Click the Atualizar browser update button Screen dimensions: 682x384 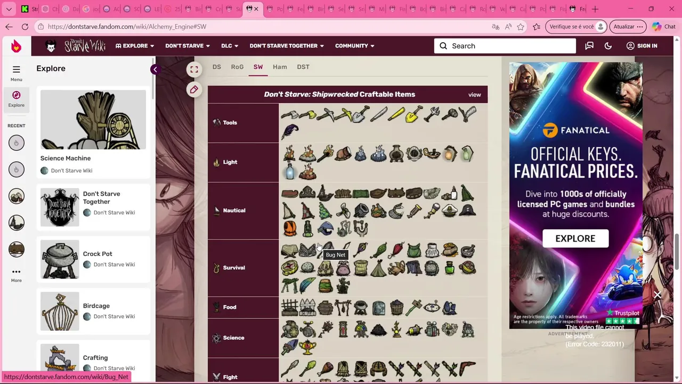point(628,27)
